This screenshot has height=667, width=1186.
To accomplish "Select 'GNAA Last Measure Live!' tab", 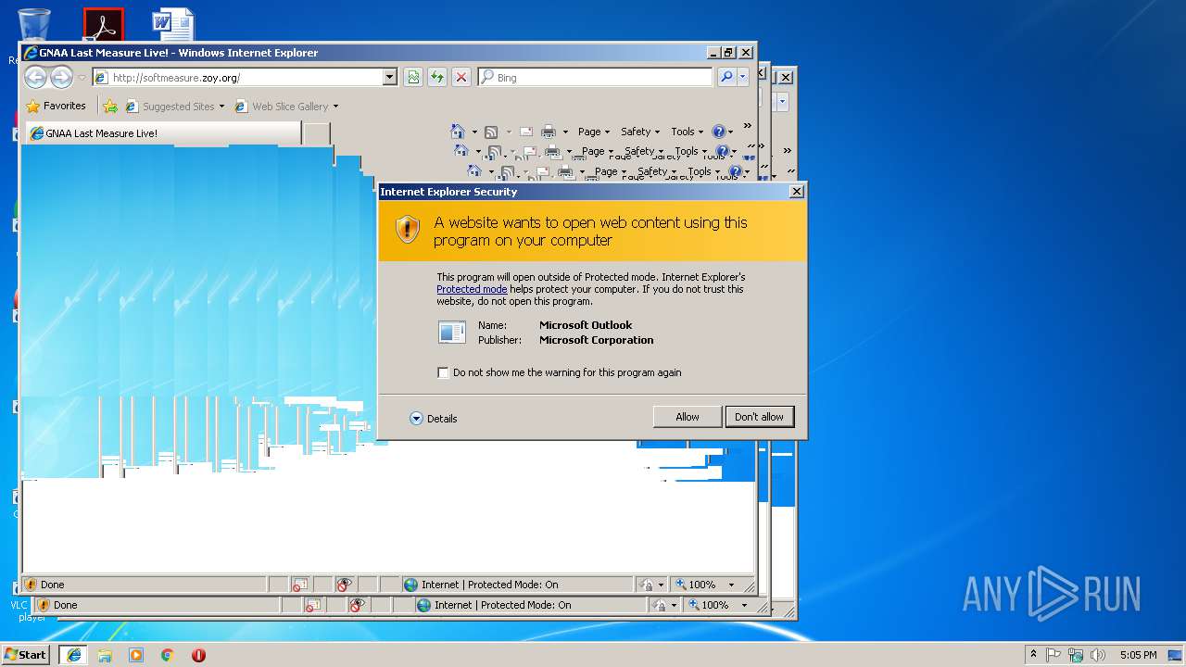I will 163,133.
